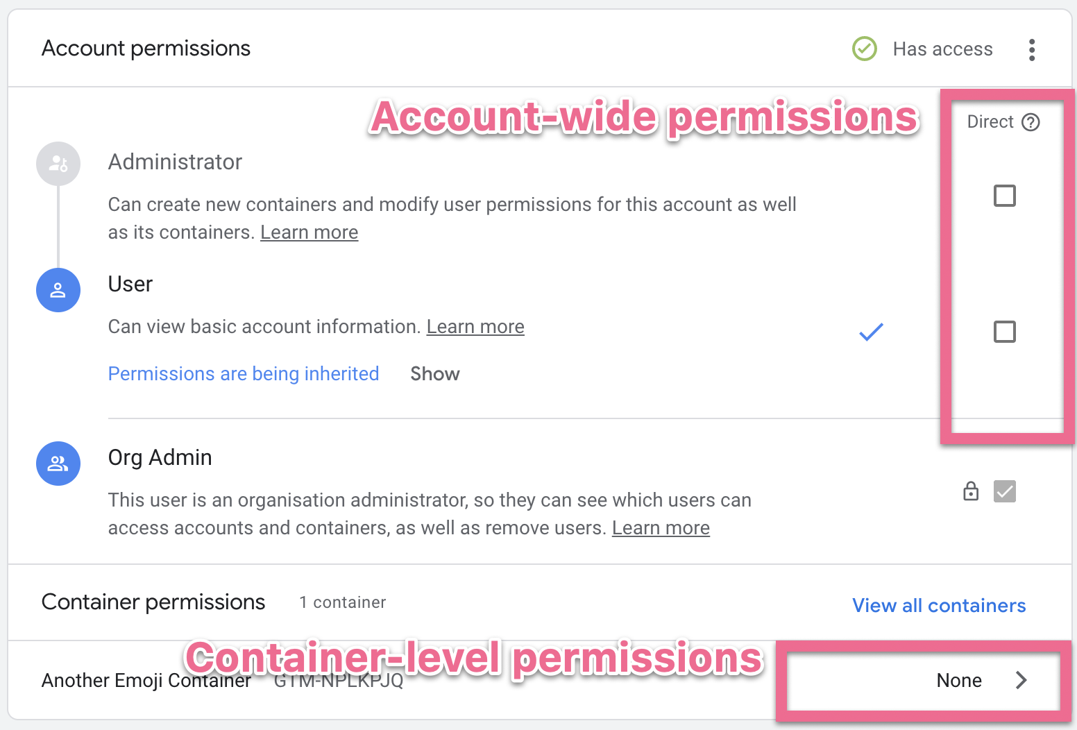Screen dimensions: 1077x730
Task: Open the None permission selector for container
Action: click(x=959, y=680)
